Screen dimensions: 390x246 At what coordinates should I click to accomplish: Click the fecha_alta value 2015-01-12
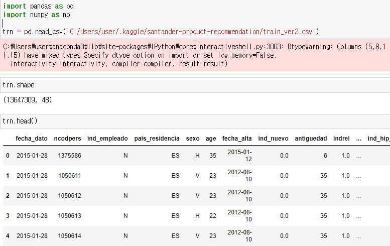(x=239, y=156)
